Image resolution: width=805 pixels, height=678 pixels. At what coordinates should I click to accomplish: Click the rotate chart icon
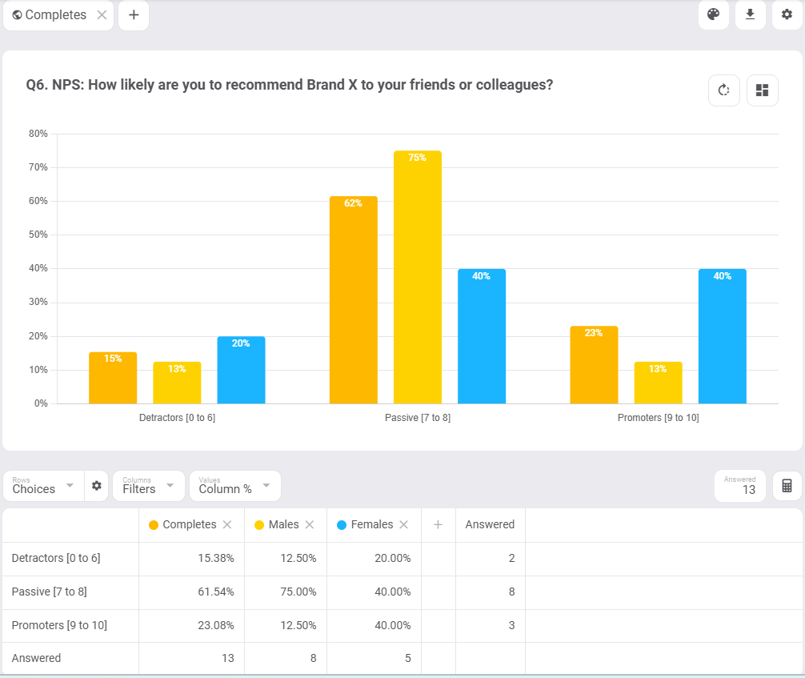[724, 90]
